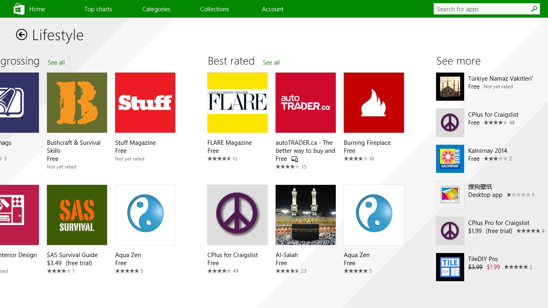Click the 'TileDIY Pro' title text
548x308 pixels.
click(483, 259)
